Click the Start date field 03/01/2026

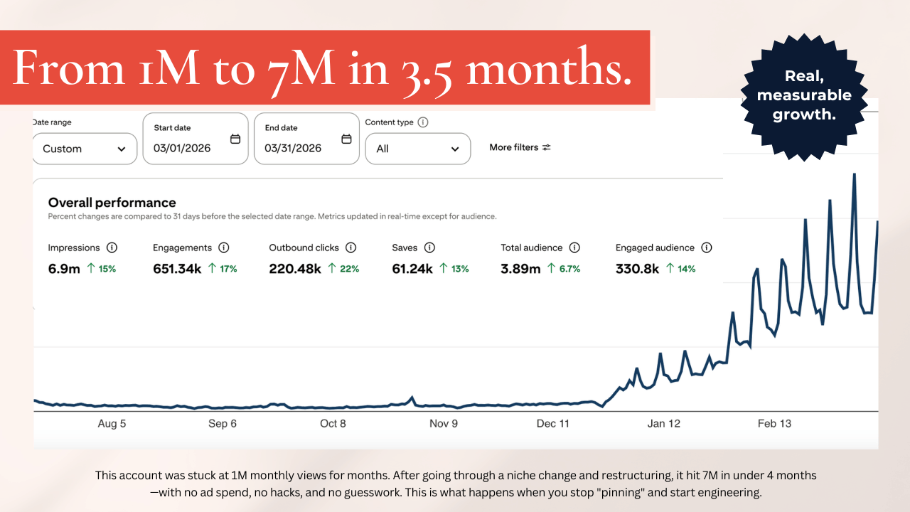196,139
